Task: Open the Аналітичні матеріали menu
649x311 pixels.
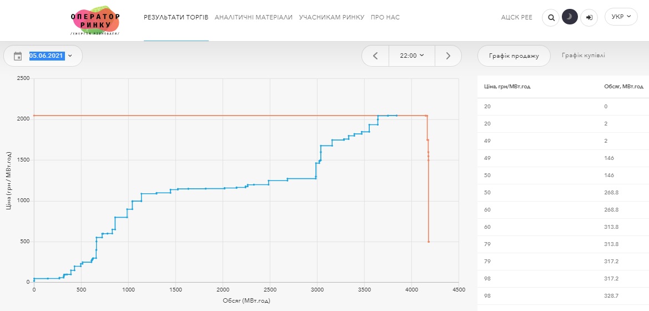Action: tap(253, 17)
